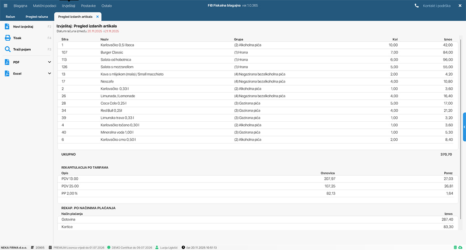Image resolution: width=466 pixels, height=250 pixels.
Task: Click the Traži pojam magnifier icon
Action: point(7,50)
